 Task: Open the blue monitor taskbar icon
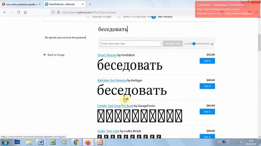pyautogui.click(x=17, y=142)
